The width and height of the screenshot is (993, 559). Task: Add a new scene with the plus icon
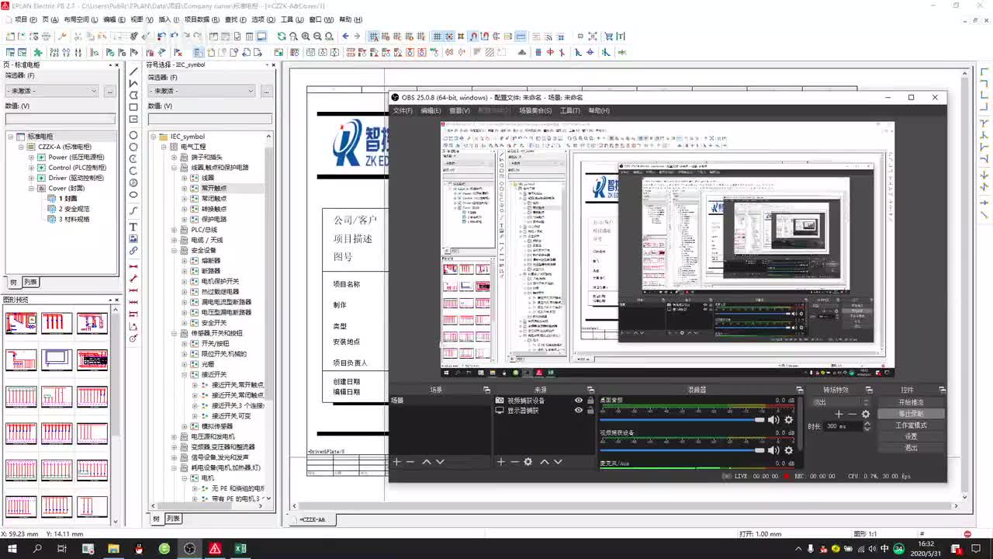click(x=396, y=462)
